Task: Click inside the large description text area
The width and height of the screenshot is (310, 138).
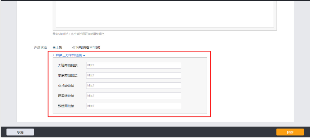Action: [165, 14]
